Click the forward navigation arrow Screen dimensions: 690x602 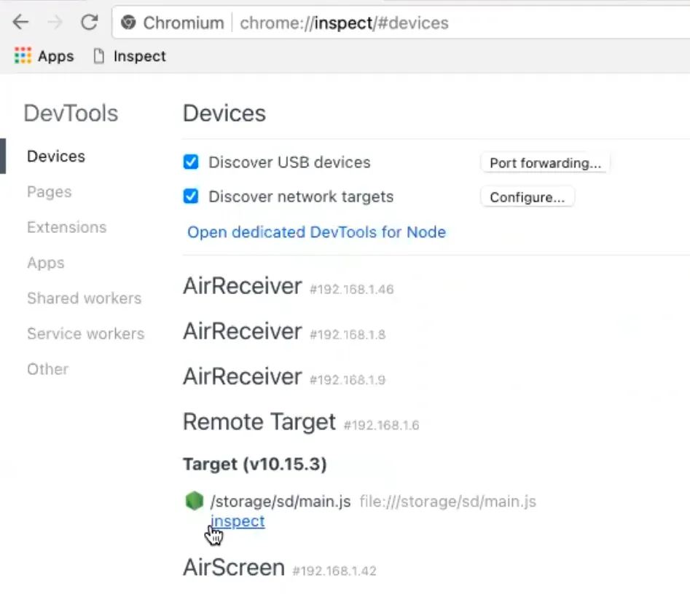pyautogui.click(x=55, y=22)
